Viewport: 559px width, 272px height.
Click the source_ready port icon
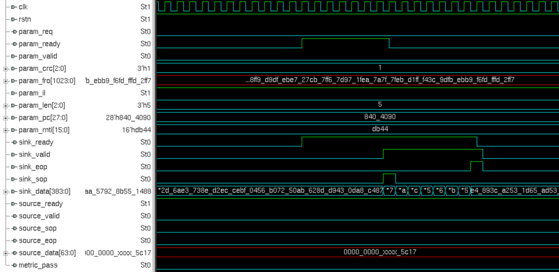click(x=13, y=204)
